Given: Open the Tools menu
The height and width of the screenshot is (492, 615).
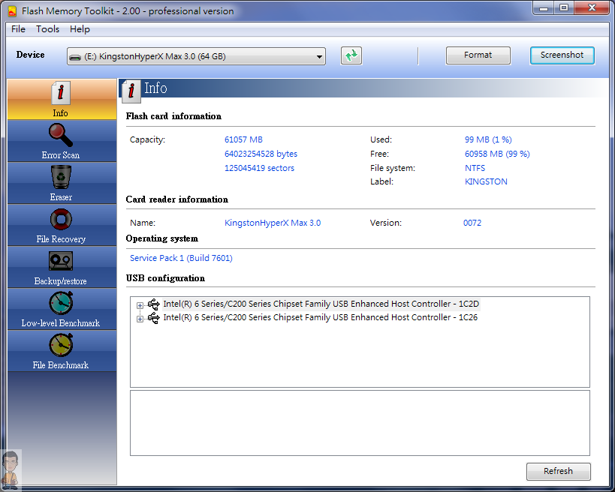Looking at the screenshot, I should pos(47,29).
